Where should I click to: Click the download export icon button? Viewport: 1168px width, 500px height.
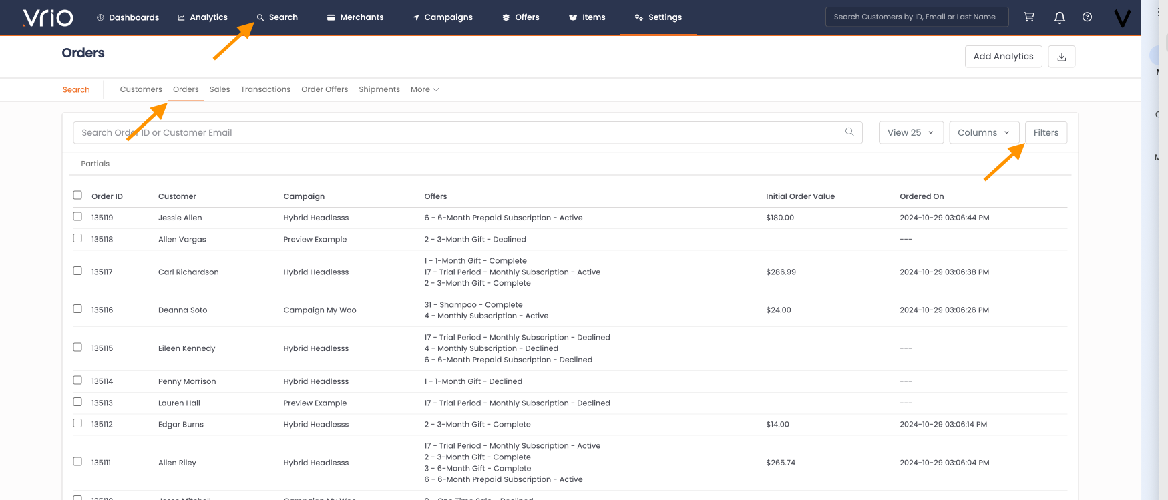coord(1062,57)
